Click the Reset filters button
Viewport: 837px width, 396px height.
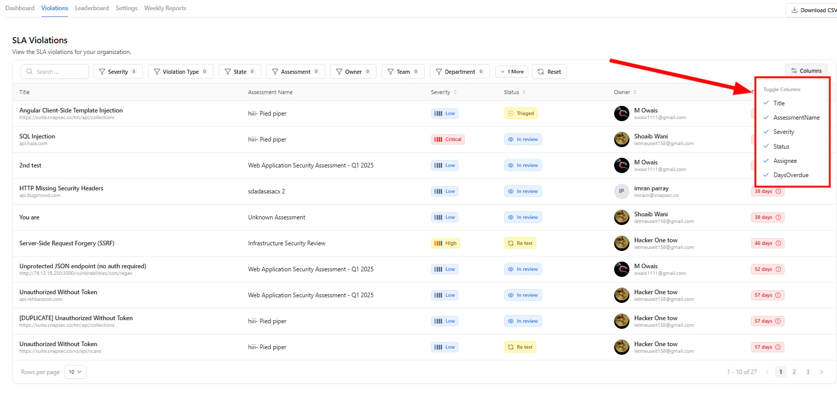pos(549,72)
